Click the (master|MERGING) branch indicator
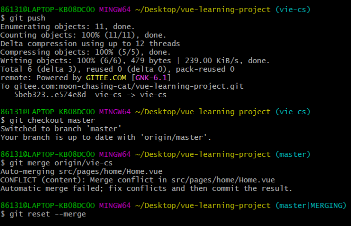Viewport: 351px width, 226px height. pos(310,205)
